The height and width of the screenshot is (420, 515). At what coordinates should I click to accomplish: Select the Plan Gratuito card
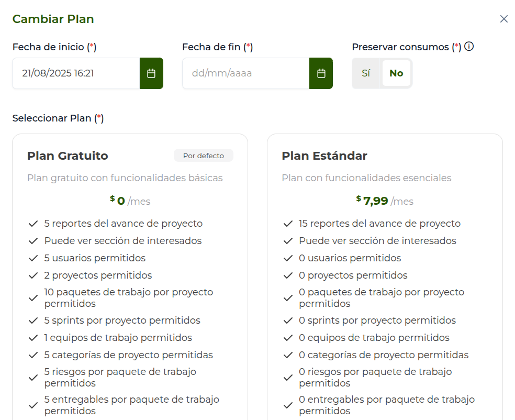click(x=130, y=156)
